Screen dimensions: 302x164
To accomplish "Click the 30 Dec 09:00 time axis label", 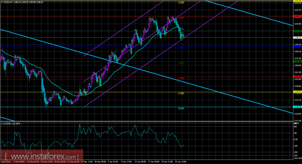I will [x=100, y=162].
